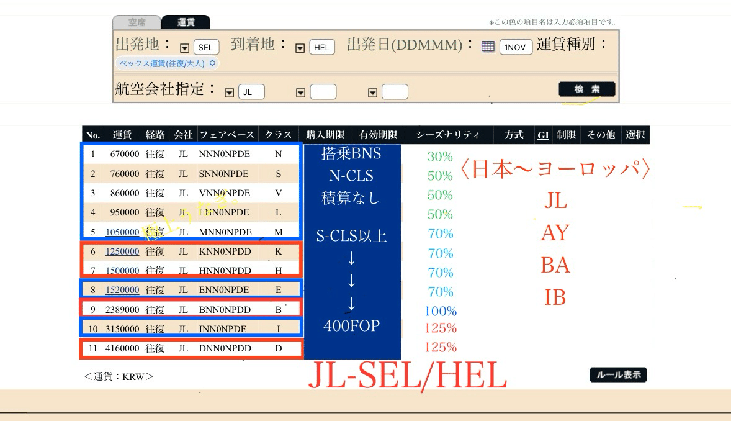The height and width of the screenshot is (421, 731).
Task: Click fare basis NNN0NPDE
Action: coord(225,154)
